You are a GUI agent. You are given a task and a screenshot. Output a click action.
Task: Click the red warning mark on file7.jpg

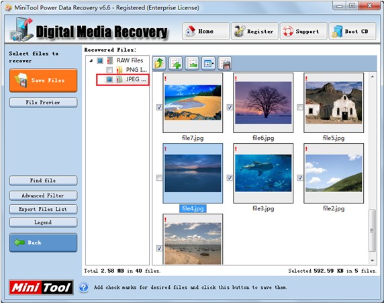[x=166, y=79]
